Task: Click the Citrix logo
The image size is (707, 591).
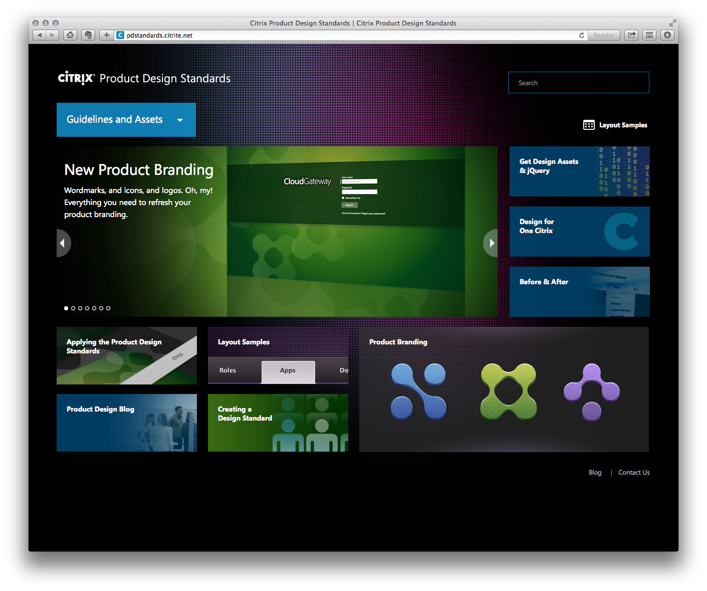Action: 76,78
